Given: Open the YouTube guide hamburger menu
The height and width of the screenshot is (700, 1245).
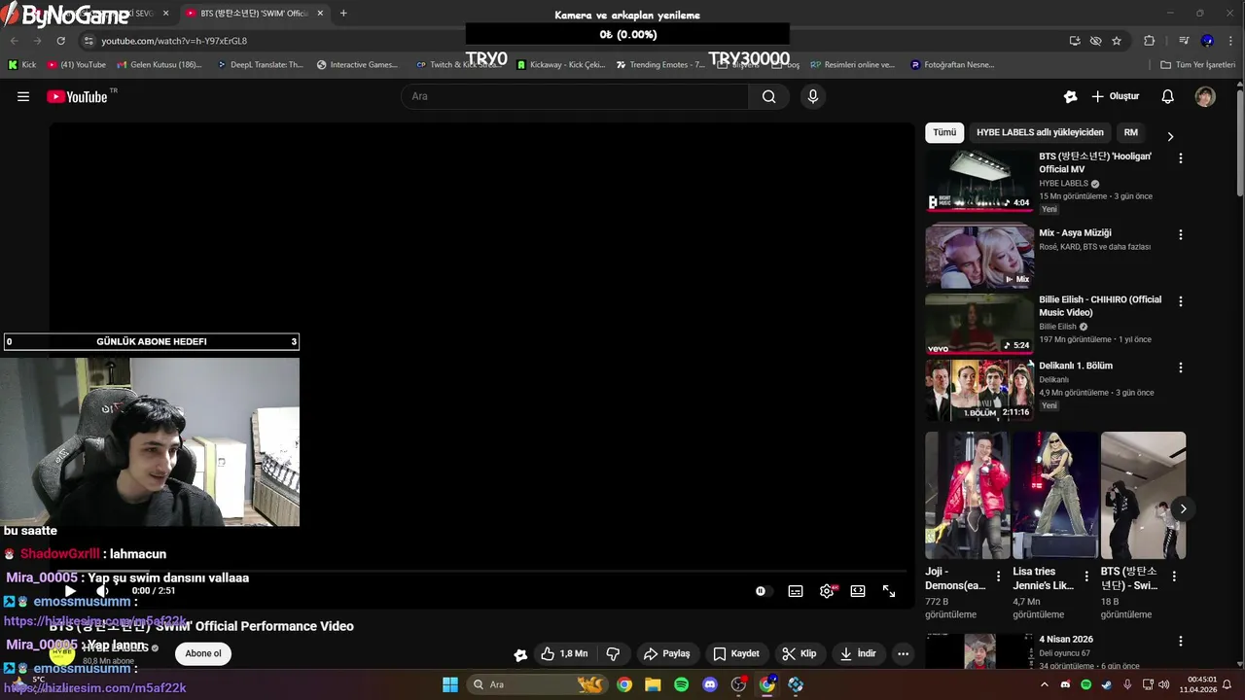Looking at the screenshot, I should pos(23,96).
